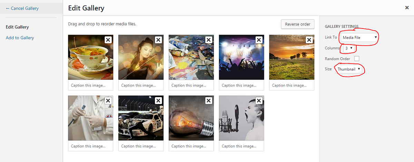Remove the lab coat image from gallery
This screenshot has width=414, height=162.
coord(108,101)
